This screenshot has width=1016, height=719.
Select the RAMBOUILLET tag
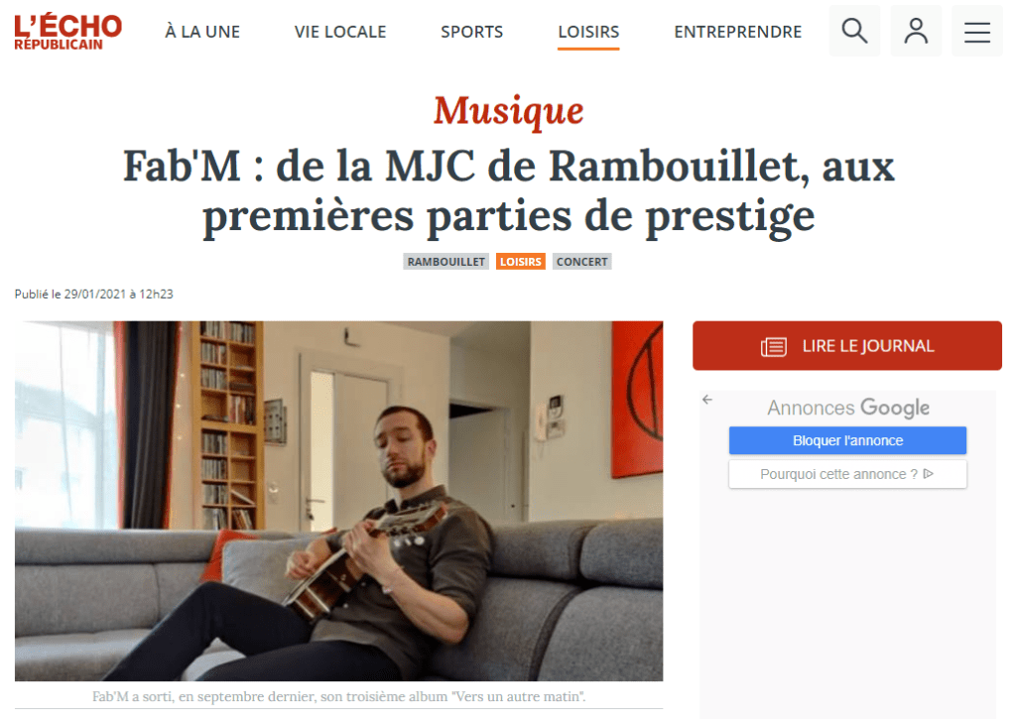point(445,262)
